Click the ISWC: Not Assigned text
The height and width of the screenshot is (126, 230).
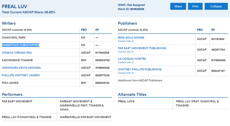tap(131, 5)
